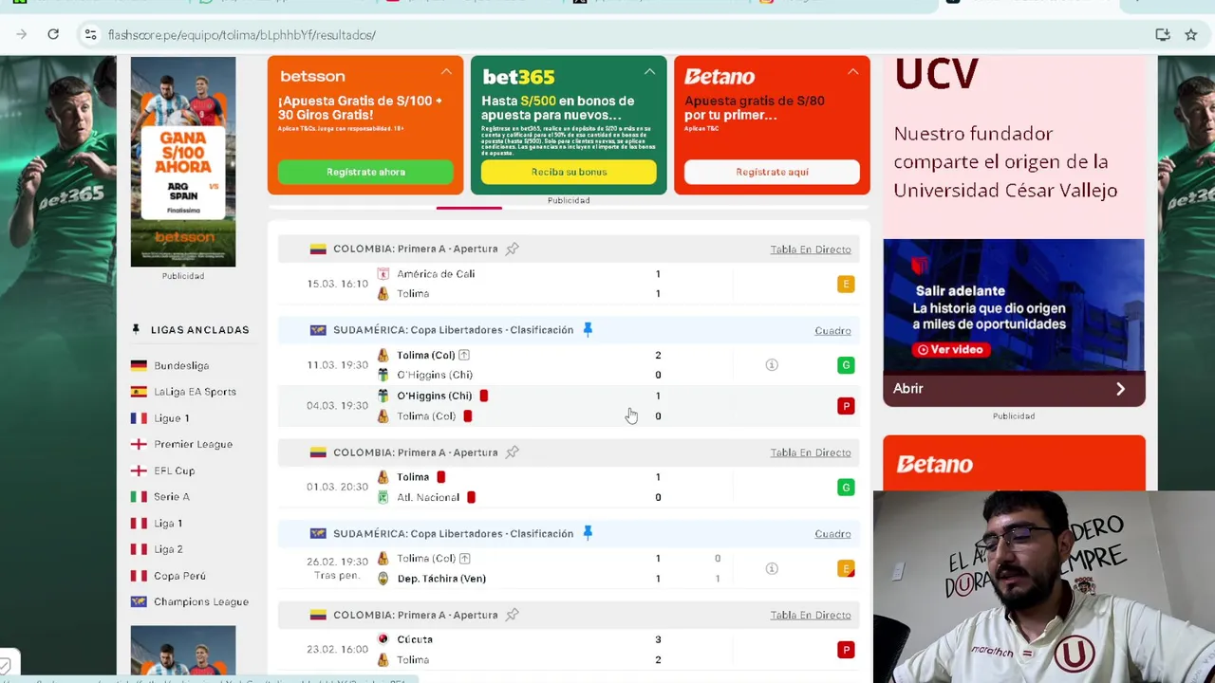
Task: Go forward with the browser arrow
Action: [21, 34]
